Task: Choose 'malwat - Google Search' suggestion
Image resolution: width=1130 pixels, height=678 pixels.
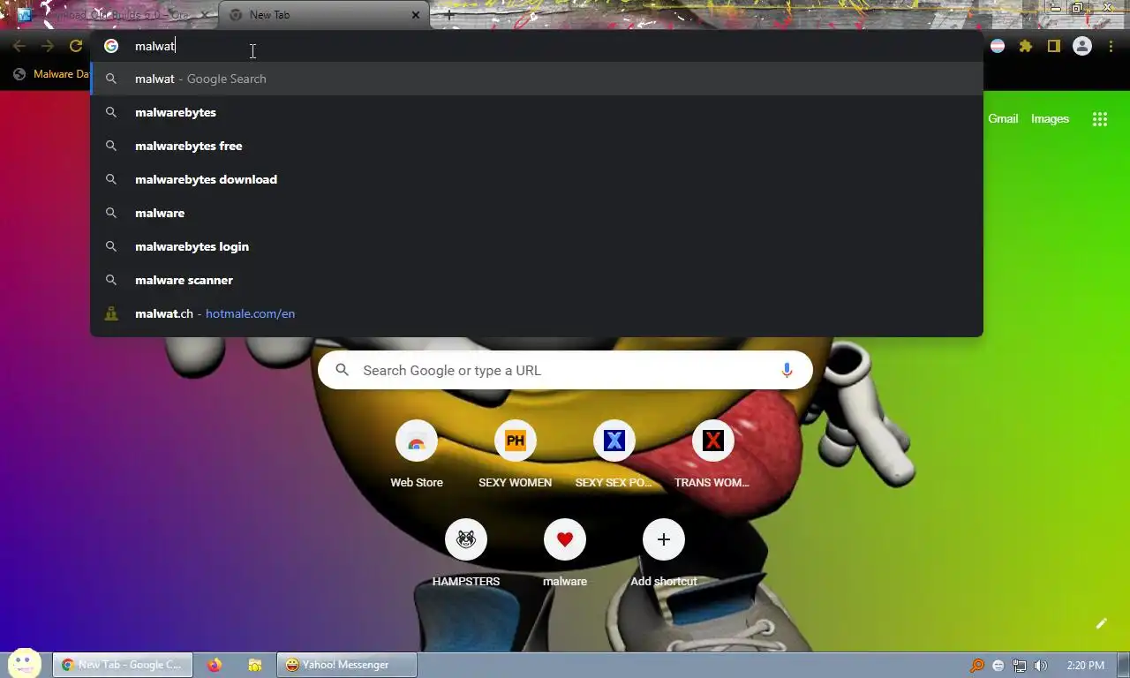Action: (537, 79)
